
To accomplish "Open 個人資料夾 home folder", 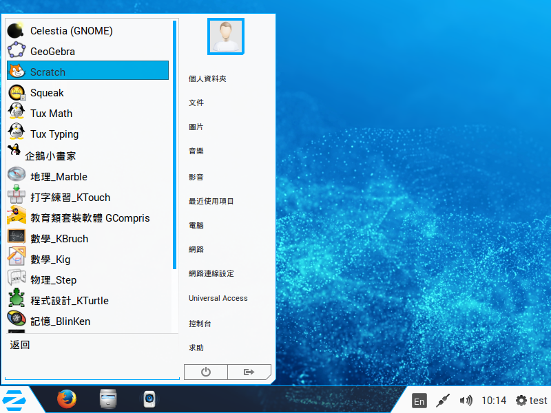I will point(207,78).
